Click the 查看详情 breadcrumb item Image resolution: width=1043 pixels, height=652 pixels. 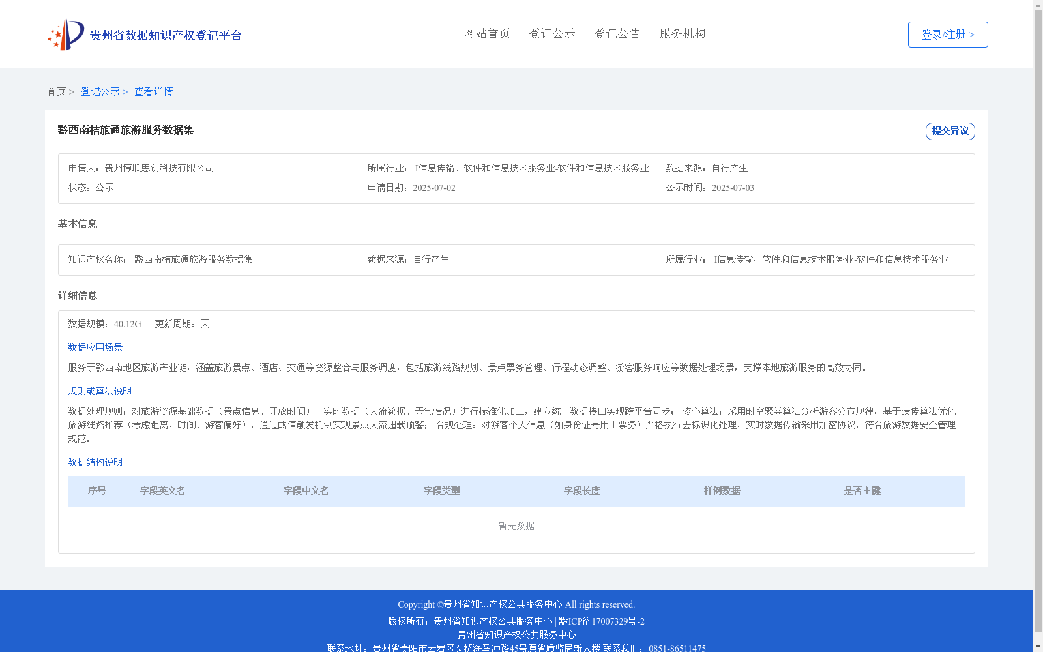154,91
